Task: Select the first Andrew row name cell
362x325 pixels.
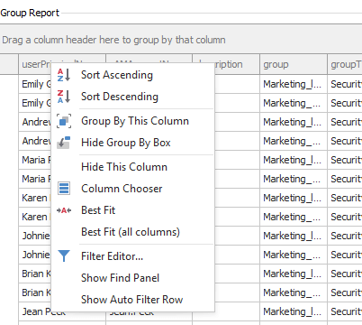Action: click(35, 122)
